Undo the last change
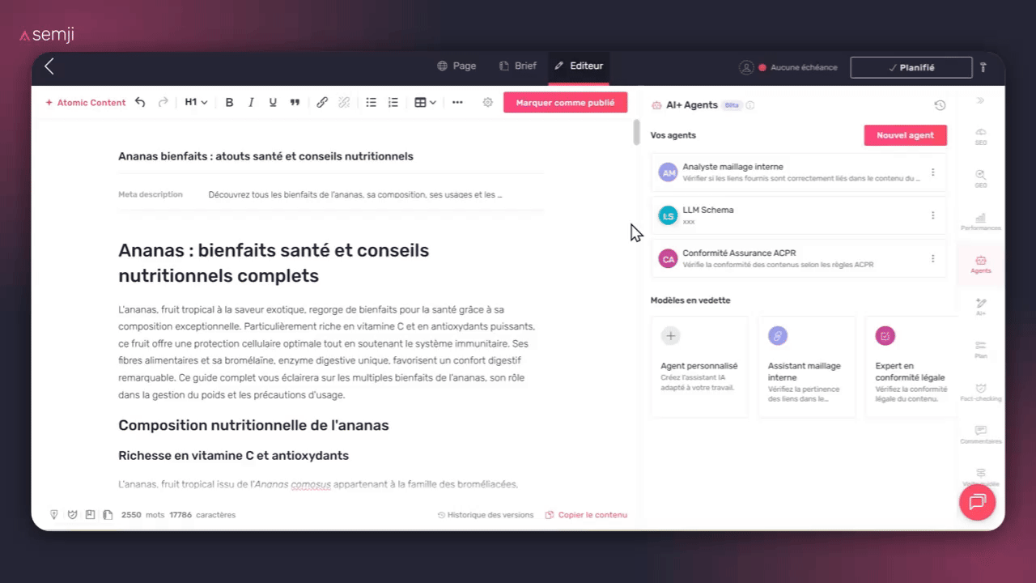Screen dimensions: 1036x583 click(x=139, y=102)
